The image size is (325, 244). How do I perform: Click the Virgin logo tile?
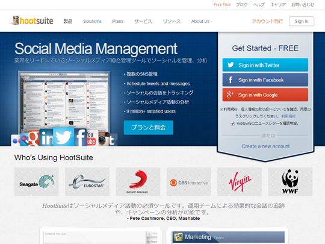[x=240, y=182]
